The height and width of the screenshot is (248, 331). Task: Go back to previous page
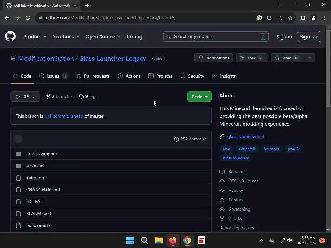[x=7, y=18]
